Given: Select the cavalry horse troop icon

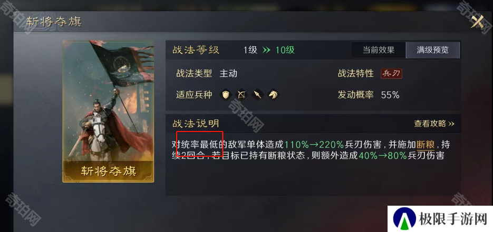Looking at the screenshot, I should pyautogui.click(x=274, y=94).
